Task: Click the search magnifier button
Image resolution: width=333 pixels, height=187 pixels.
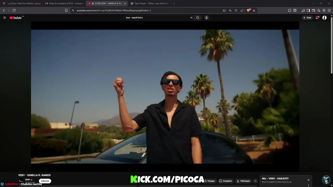Action: pyautogui.click(x=198, y=18)
